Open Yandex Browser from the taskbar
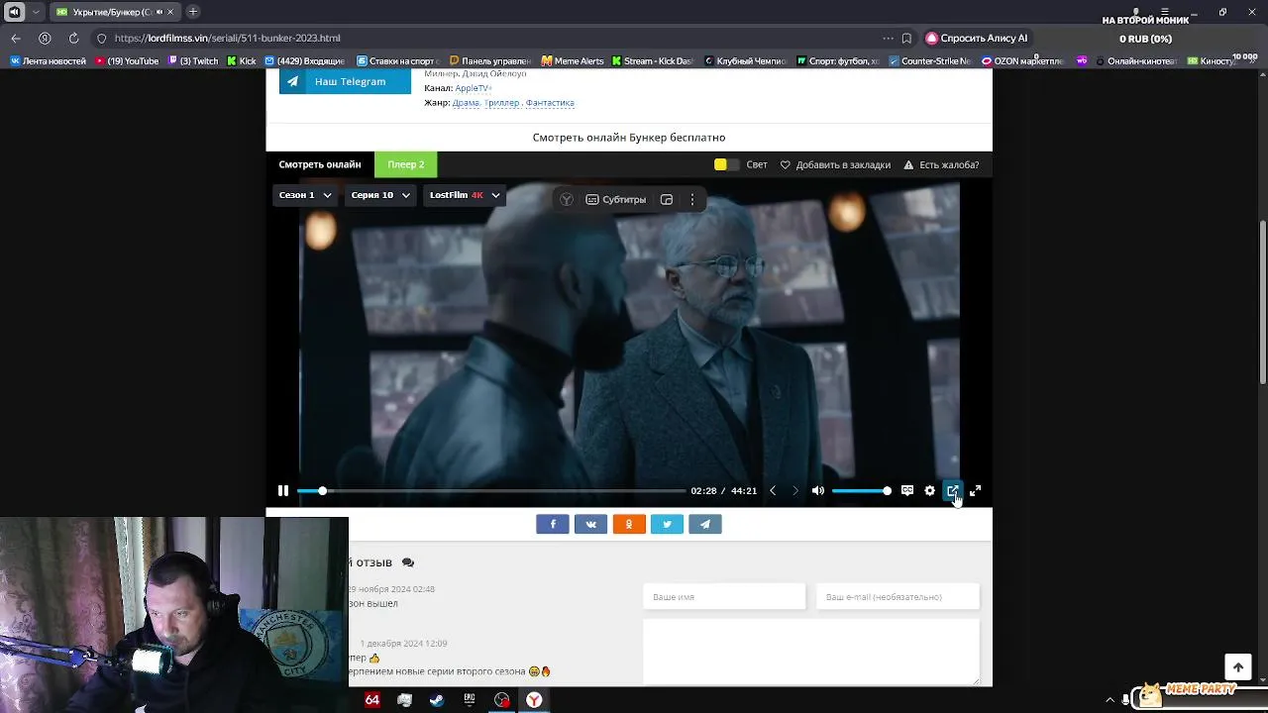 tap(534, 700)
